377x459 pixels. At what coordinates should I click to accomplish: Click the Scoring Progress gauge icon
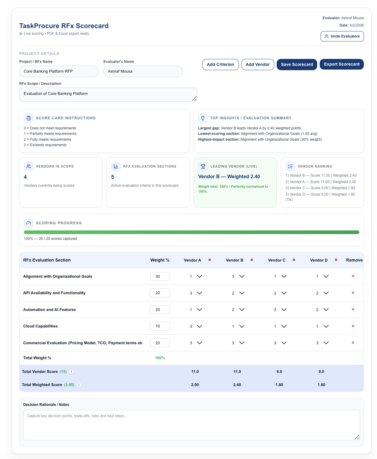29,223
